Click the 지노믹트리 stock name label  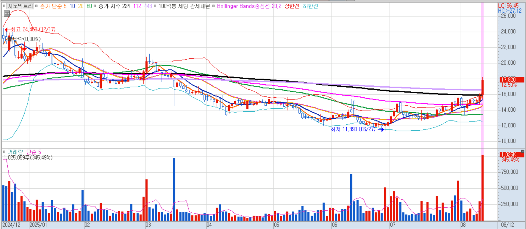click(20, 6)
